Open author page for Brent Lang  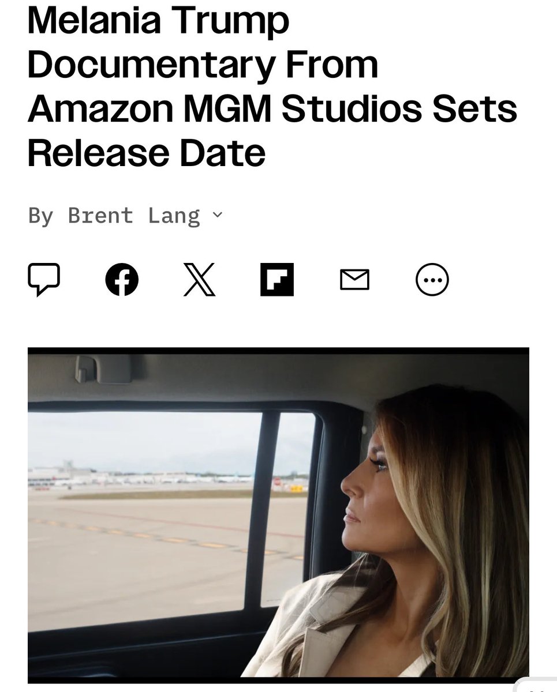pos(134,216)
